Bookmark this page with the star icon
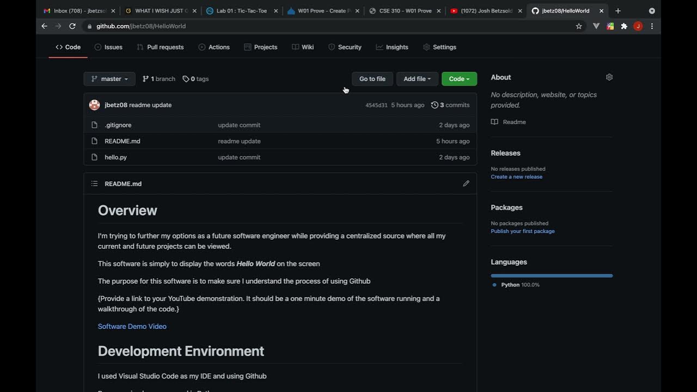The width and height of the screenshot is (697, 392). pos(579,26)
